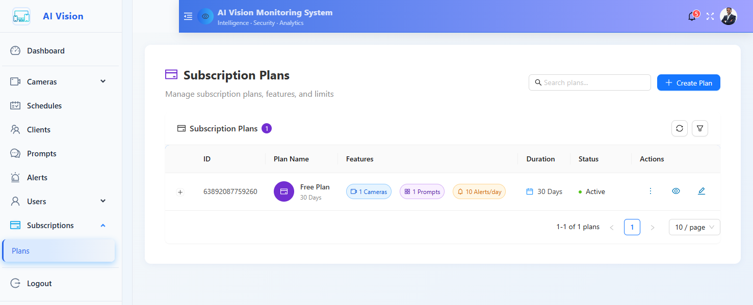Click Logout in the sidebar
This screenshot has width=753, height=305.
tap(39, 283)
